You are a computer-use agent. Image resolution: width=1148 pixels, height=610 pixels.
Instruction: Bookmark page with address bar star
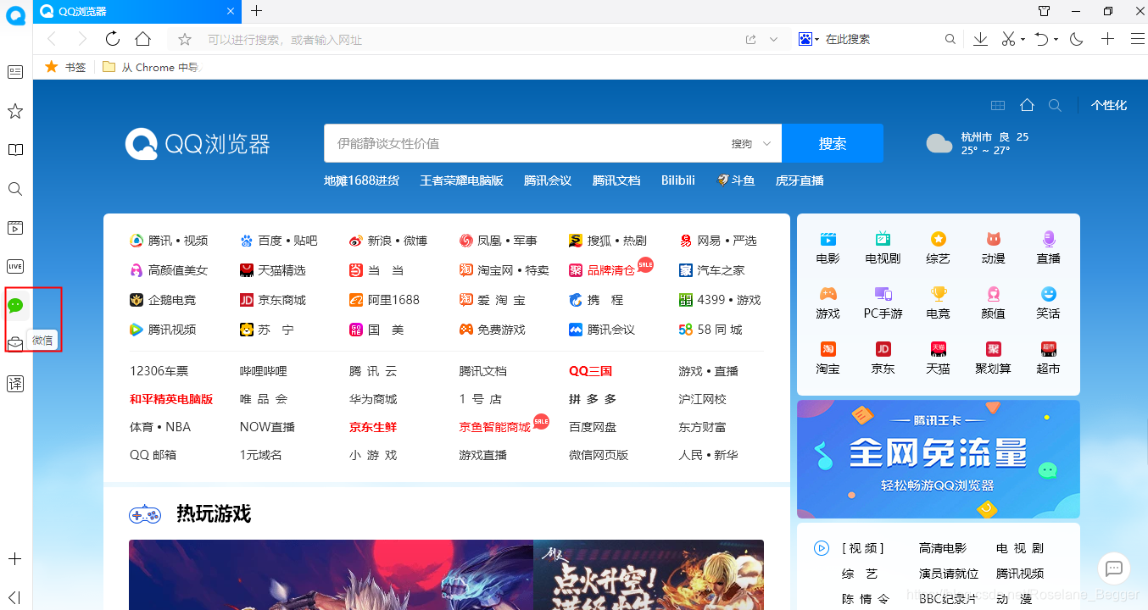(185, 40)
